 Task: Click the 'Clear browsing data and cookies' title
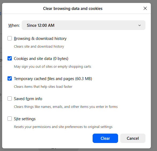click(73, 9)
